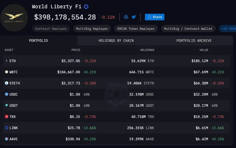
Task: Click the 19.399K AAVE holdings cell
Action: (141, 139)
